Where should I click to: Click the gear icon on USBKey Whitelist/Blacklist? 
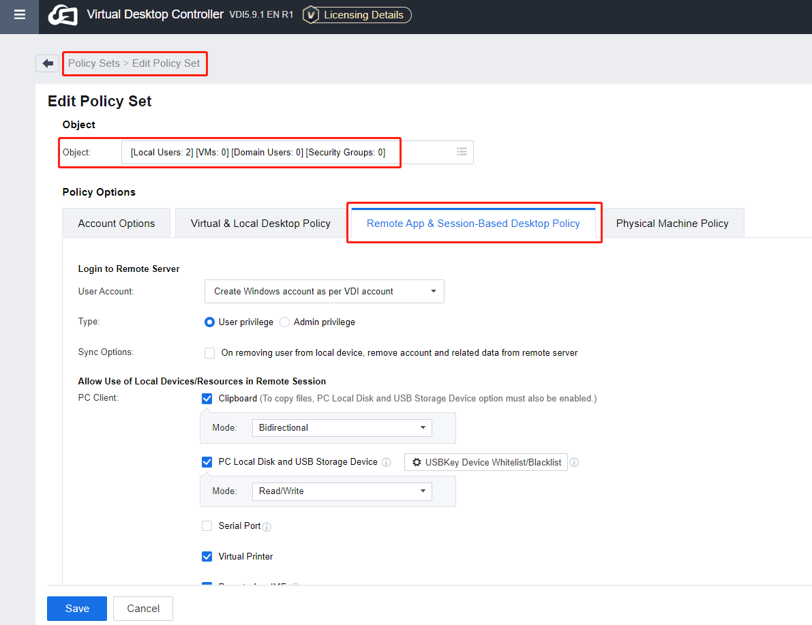417,462
